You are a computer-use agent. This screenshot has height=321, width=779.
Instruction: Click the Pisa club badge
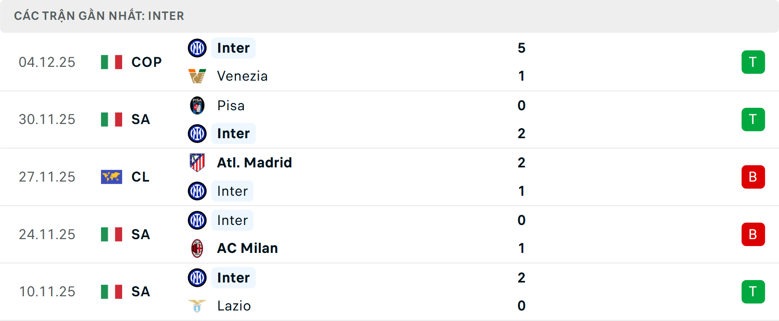pos(197,105)
